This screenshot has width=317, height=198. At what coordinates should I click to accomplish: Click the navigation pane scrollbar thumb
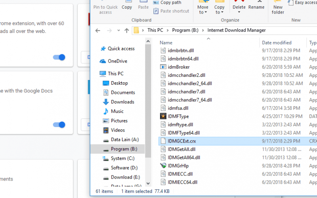[x=148, y=101]
